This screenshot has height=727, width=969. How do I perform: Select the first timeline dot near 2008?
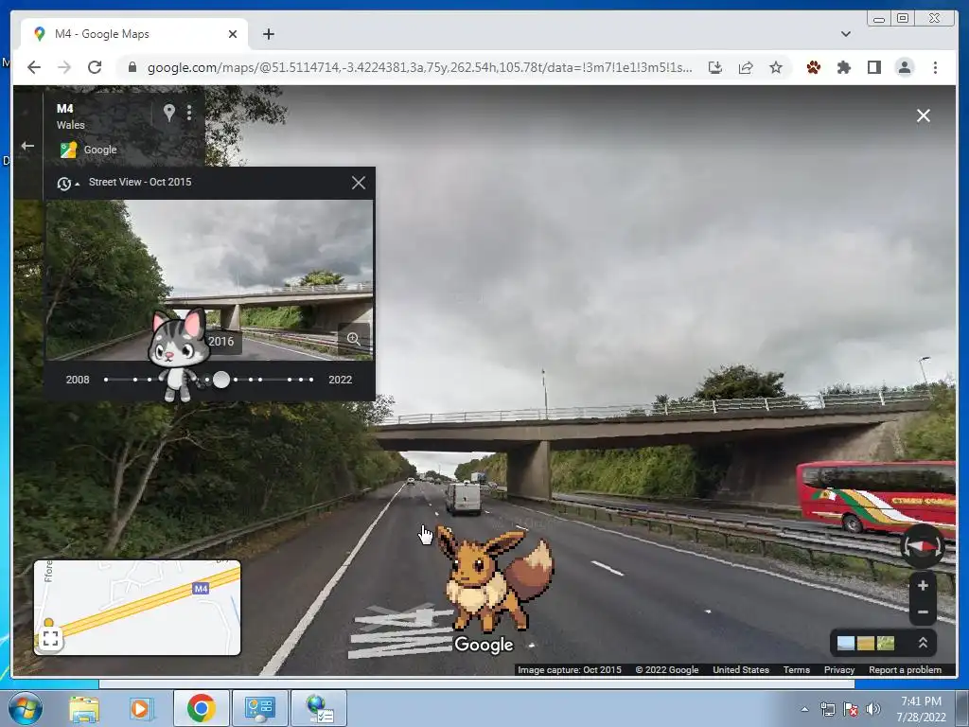[106, 380]
